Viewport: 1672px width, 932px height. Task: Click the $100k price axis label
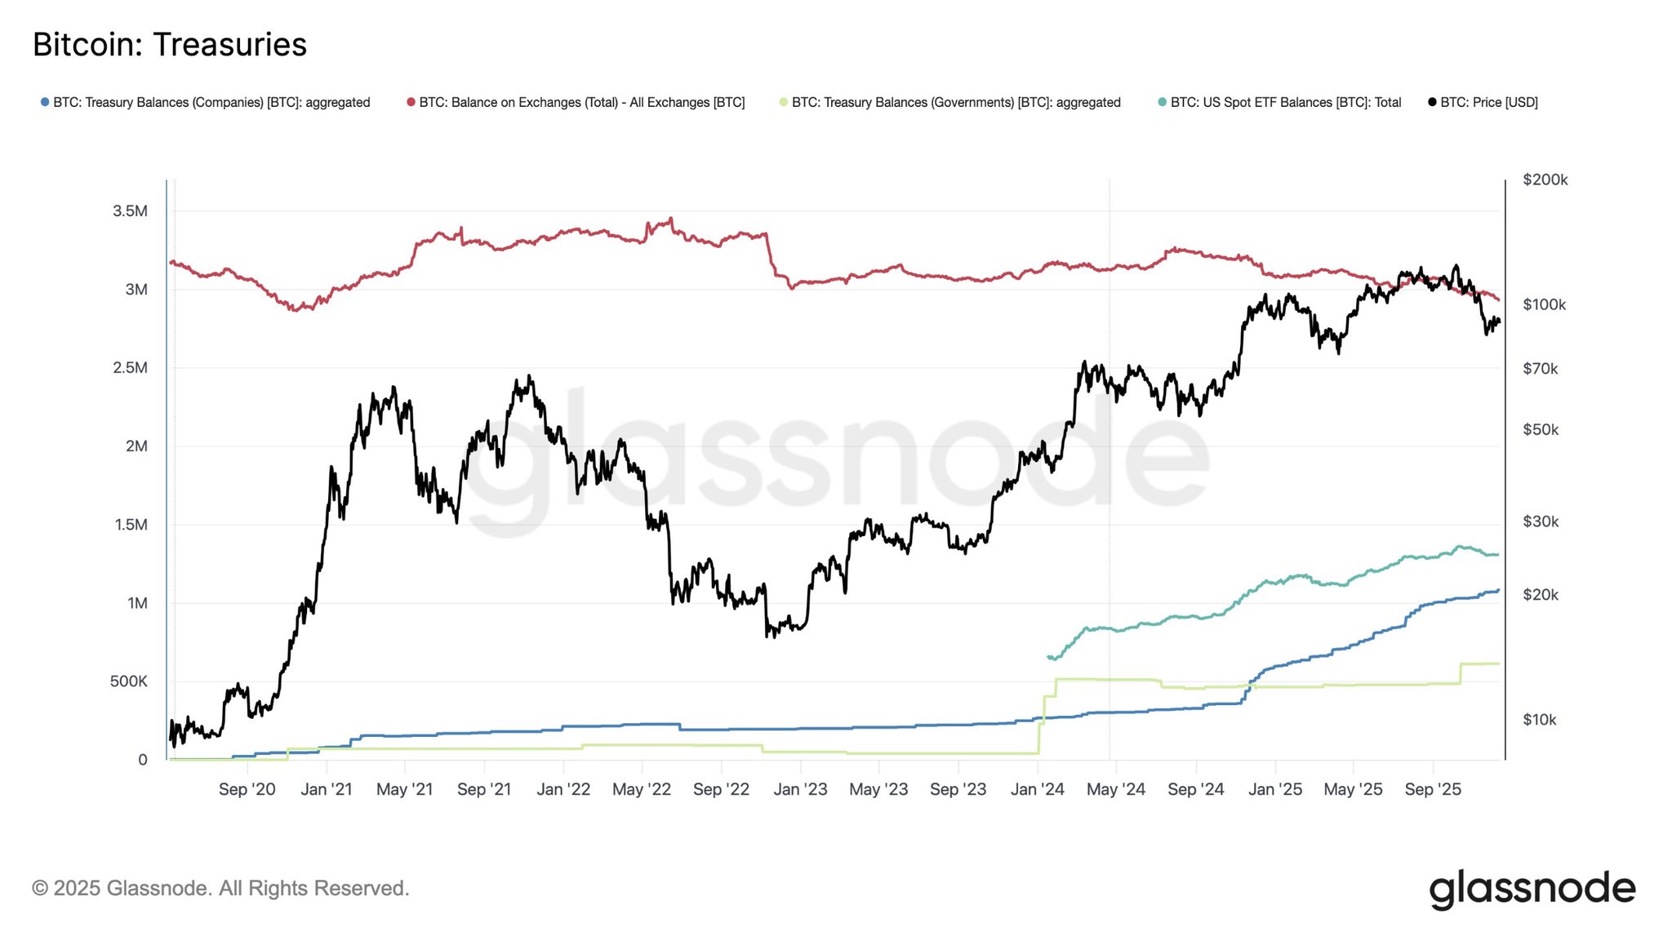(x=1545, y=304)
